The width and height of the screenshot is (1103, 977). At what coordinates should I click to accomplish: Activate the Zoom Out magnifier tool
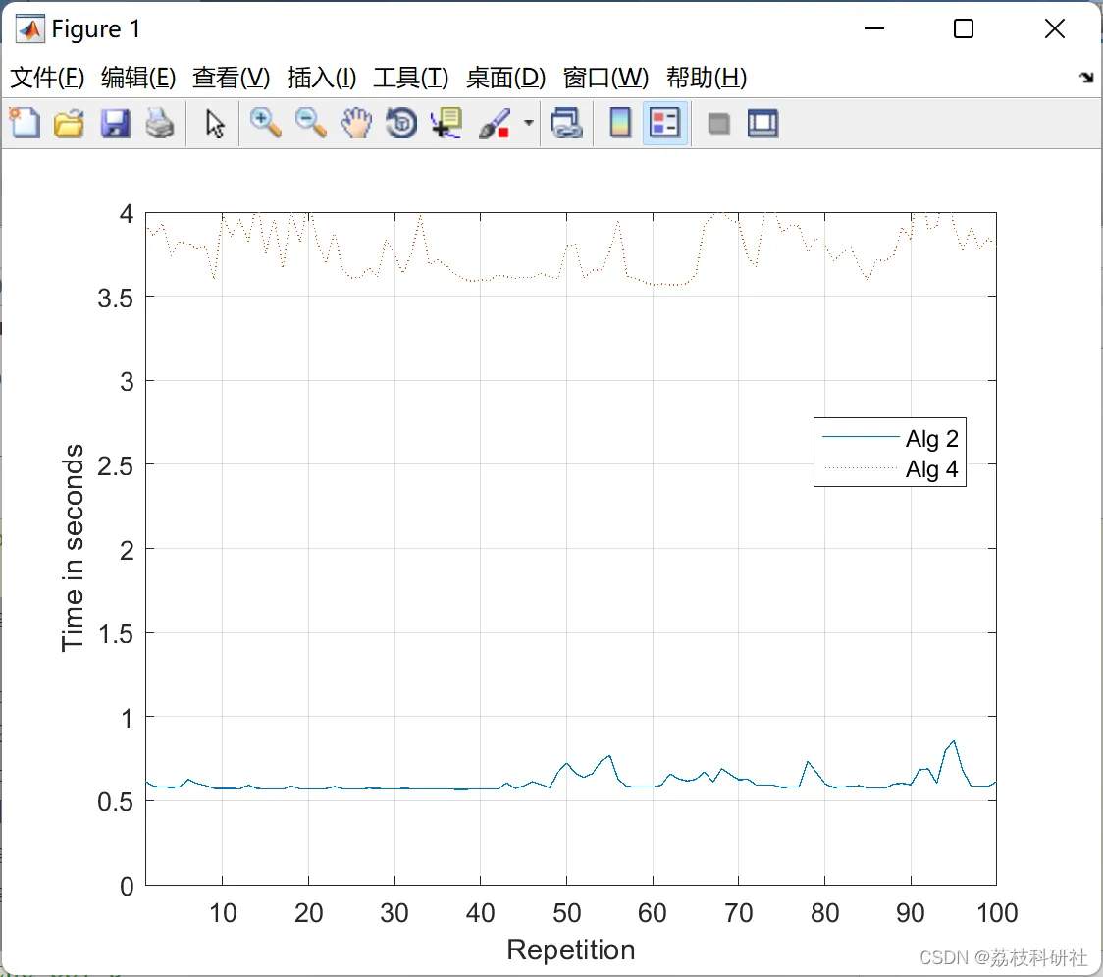(x=310, y=124)
